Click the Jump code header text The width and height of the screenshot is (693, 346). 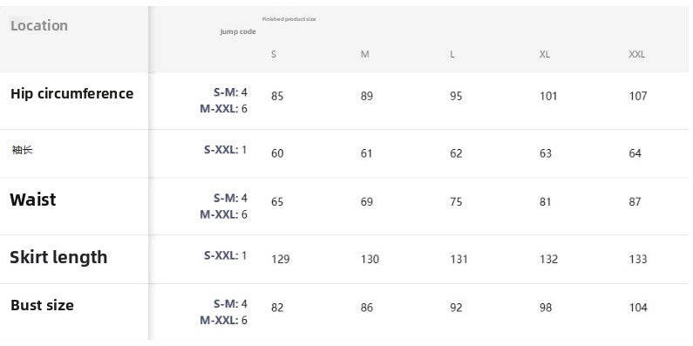point(238,32)
